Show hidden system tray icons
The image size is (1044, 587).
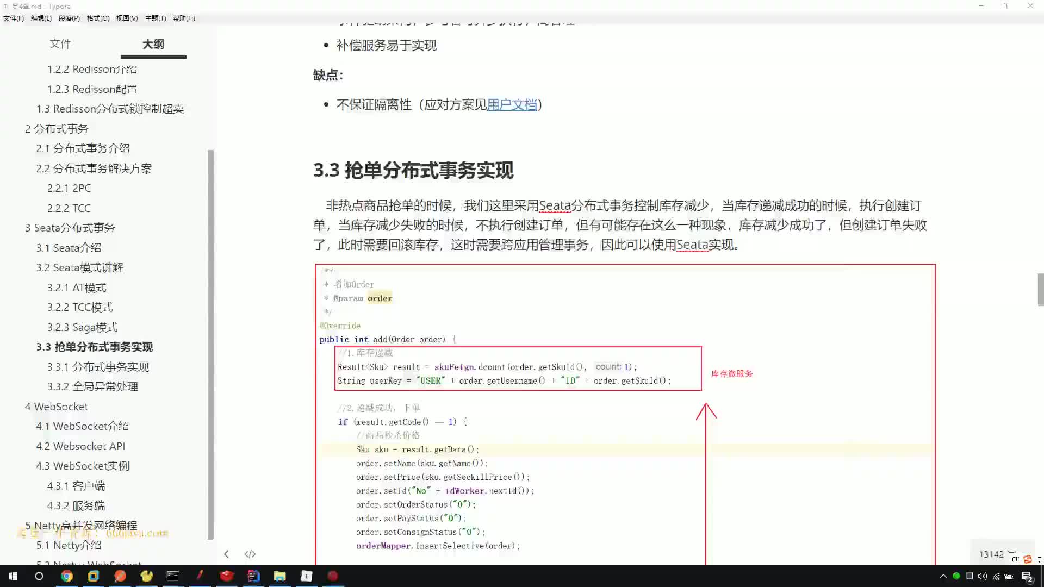943,576
